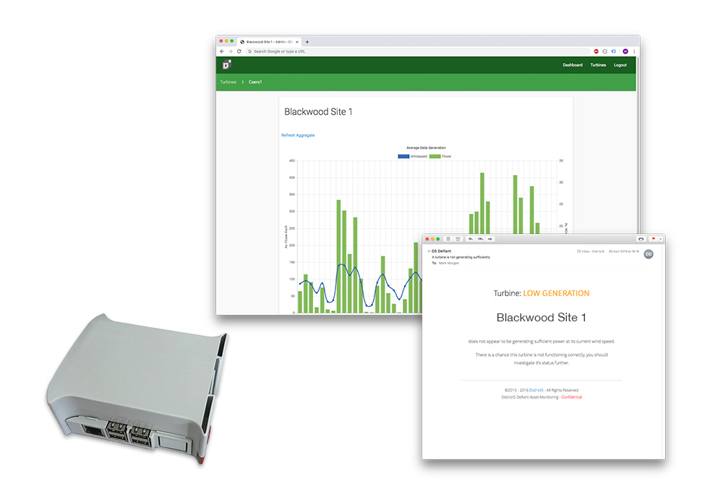Viewport: 723px width, 499px height.
Task: Open the flag color dropdown arrow
Action: tap(660, 239)
